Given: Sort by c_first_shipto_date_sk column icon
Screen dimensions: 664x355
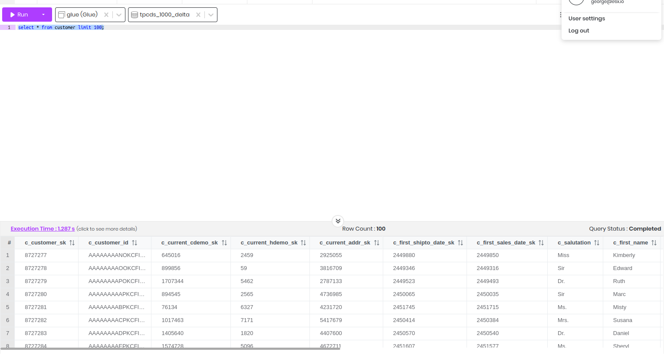Looking at the screenshot, I should click(x=460, y=243).
